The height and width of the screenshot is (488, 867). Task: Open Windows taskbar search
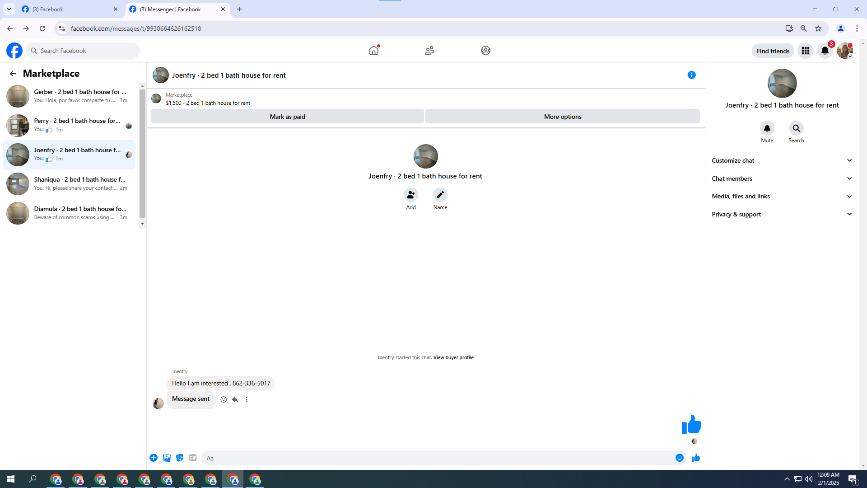pyautogui.click(x=33, y=479)
